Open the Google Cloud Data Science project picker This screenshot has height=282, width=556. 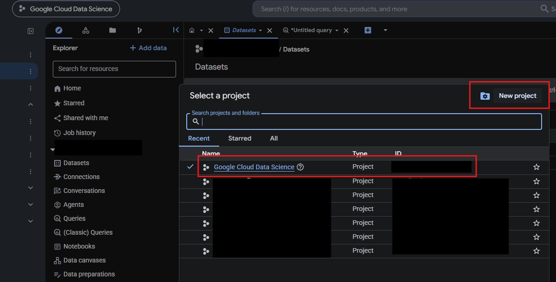tap(66, 9)
